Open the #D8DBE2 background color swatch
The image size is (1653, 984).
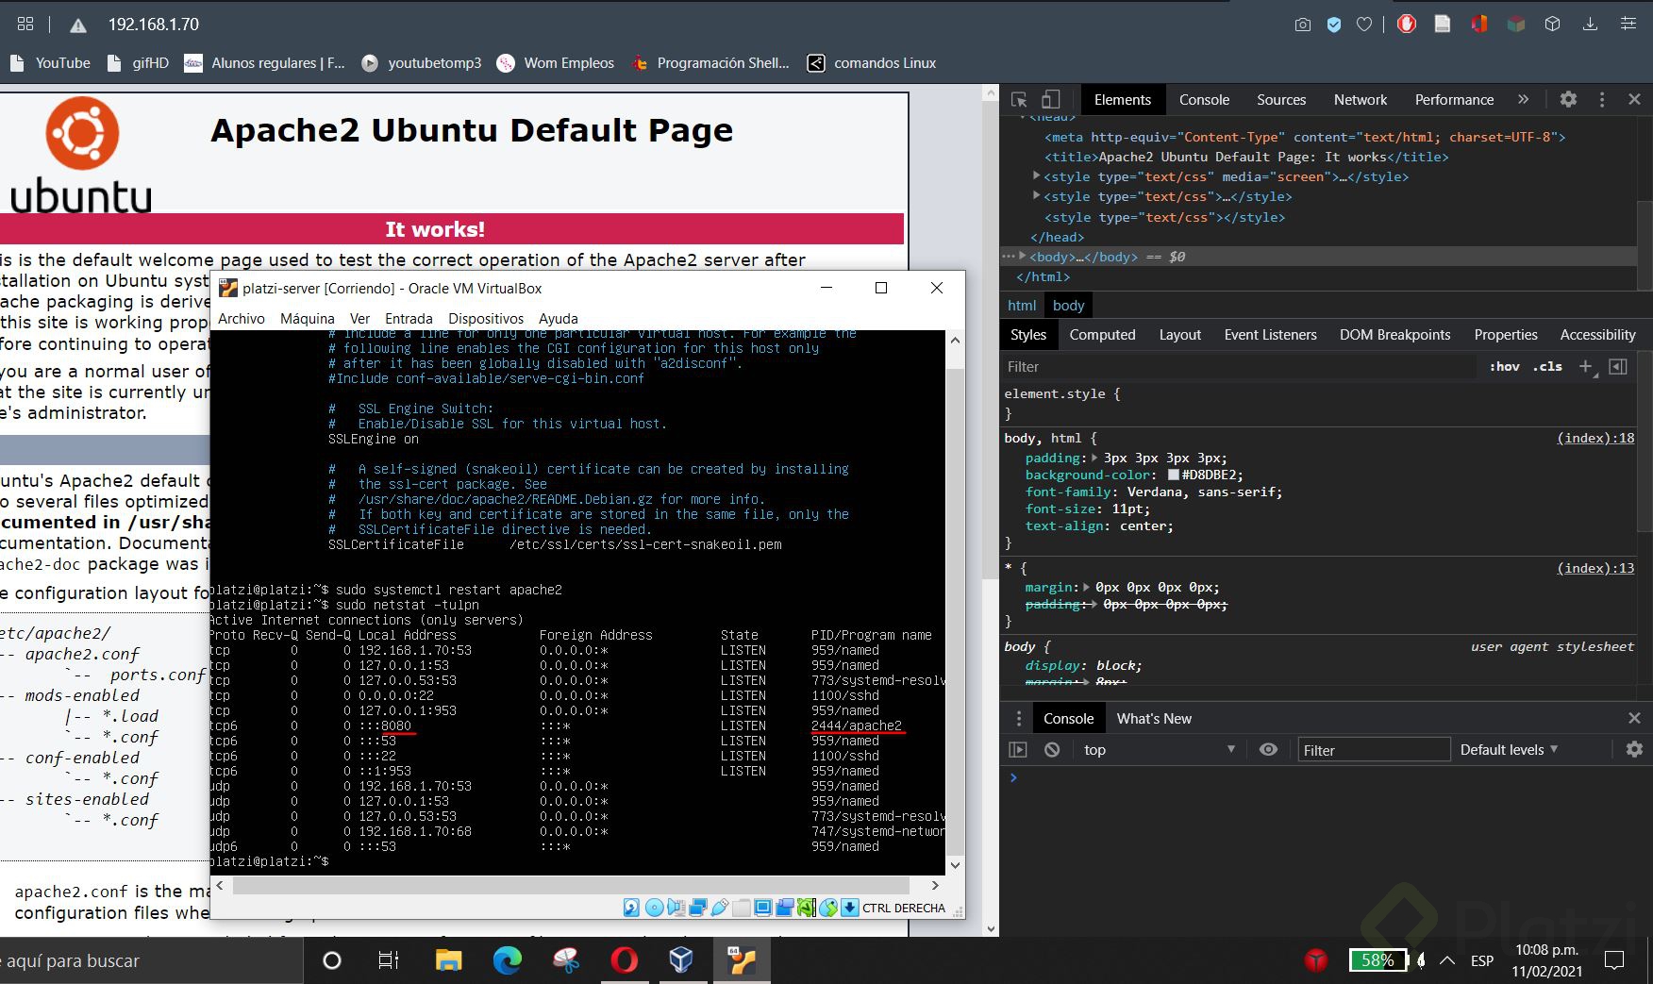(1174, 475)
